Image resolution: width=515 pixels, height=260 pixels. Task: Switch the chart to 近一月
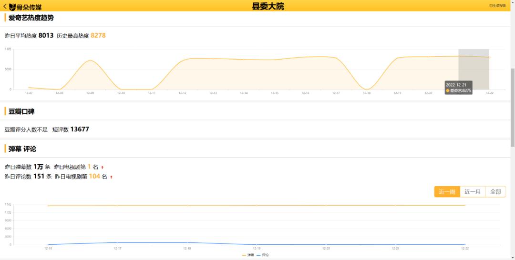473,192
